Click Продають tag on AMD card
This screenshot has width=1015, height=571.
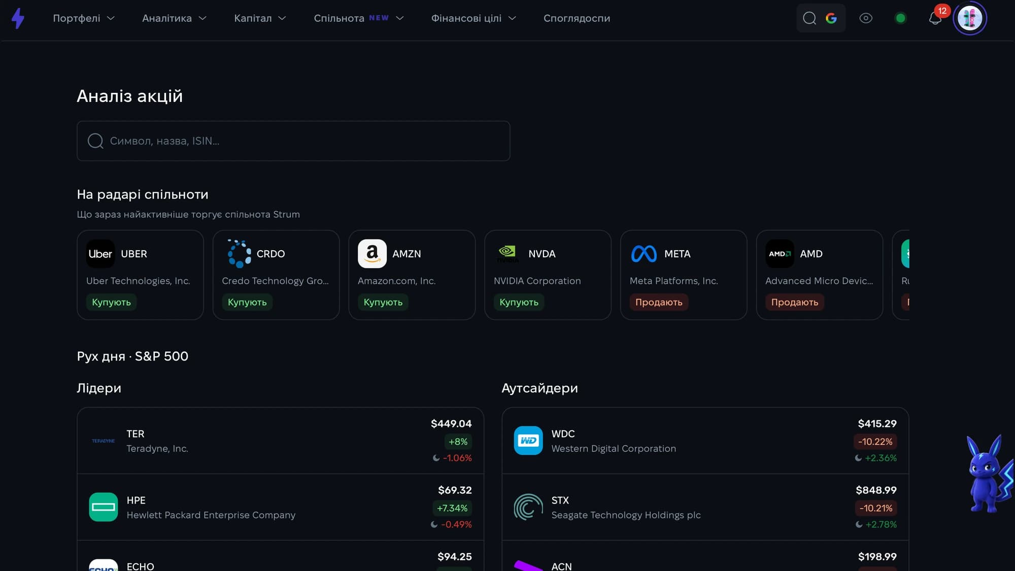(x=795, y=302)
